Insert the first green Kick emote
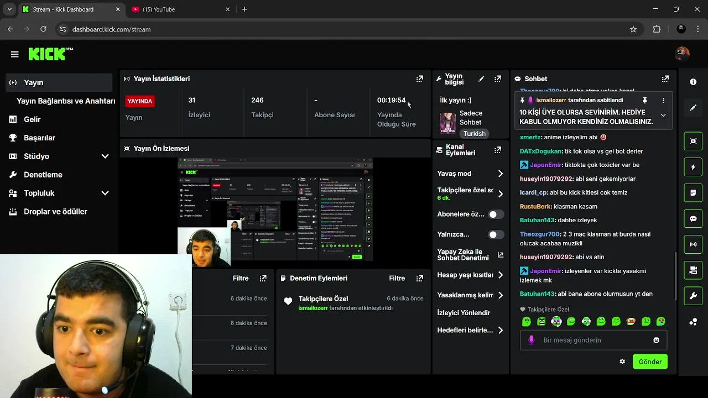The width and height of the screenshot is (708, 398). pos(527,321)
